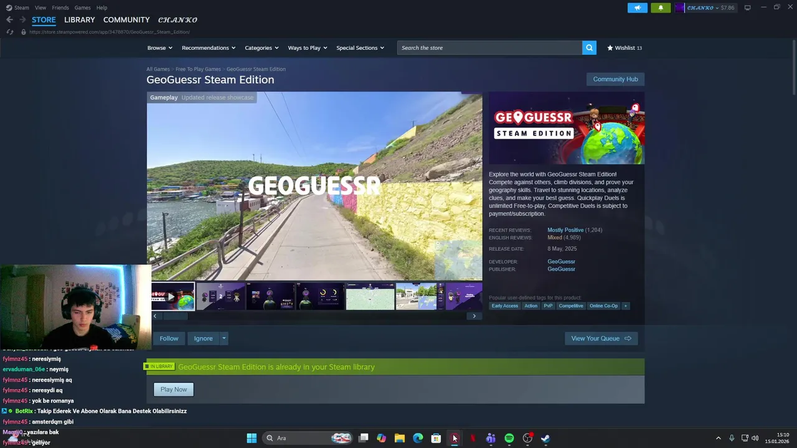This screenshot has height=448, width=797.
Task: Open the Friends menu
Action: (x=60, y=7)
